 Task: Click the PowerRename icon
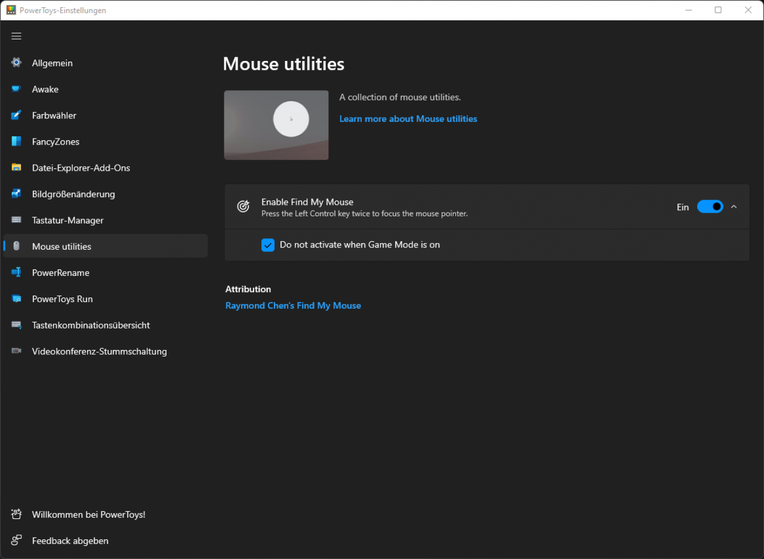click(16, 272)
